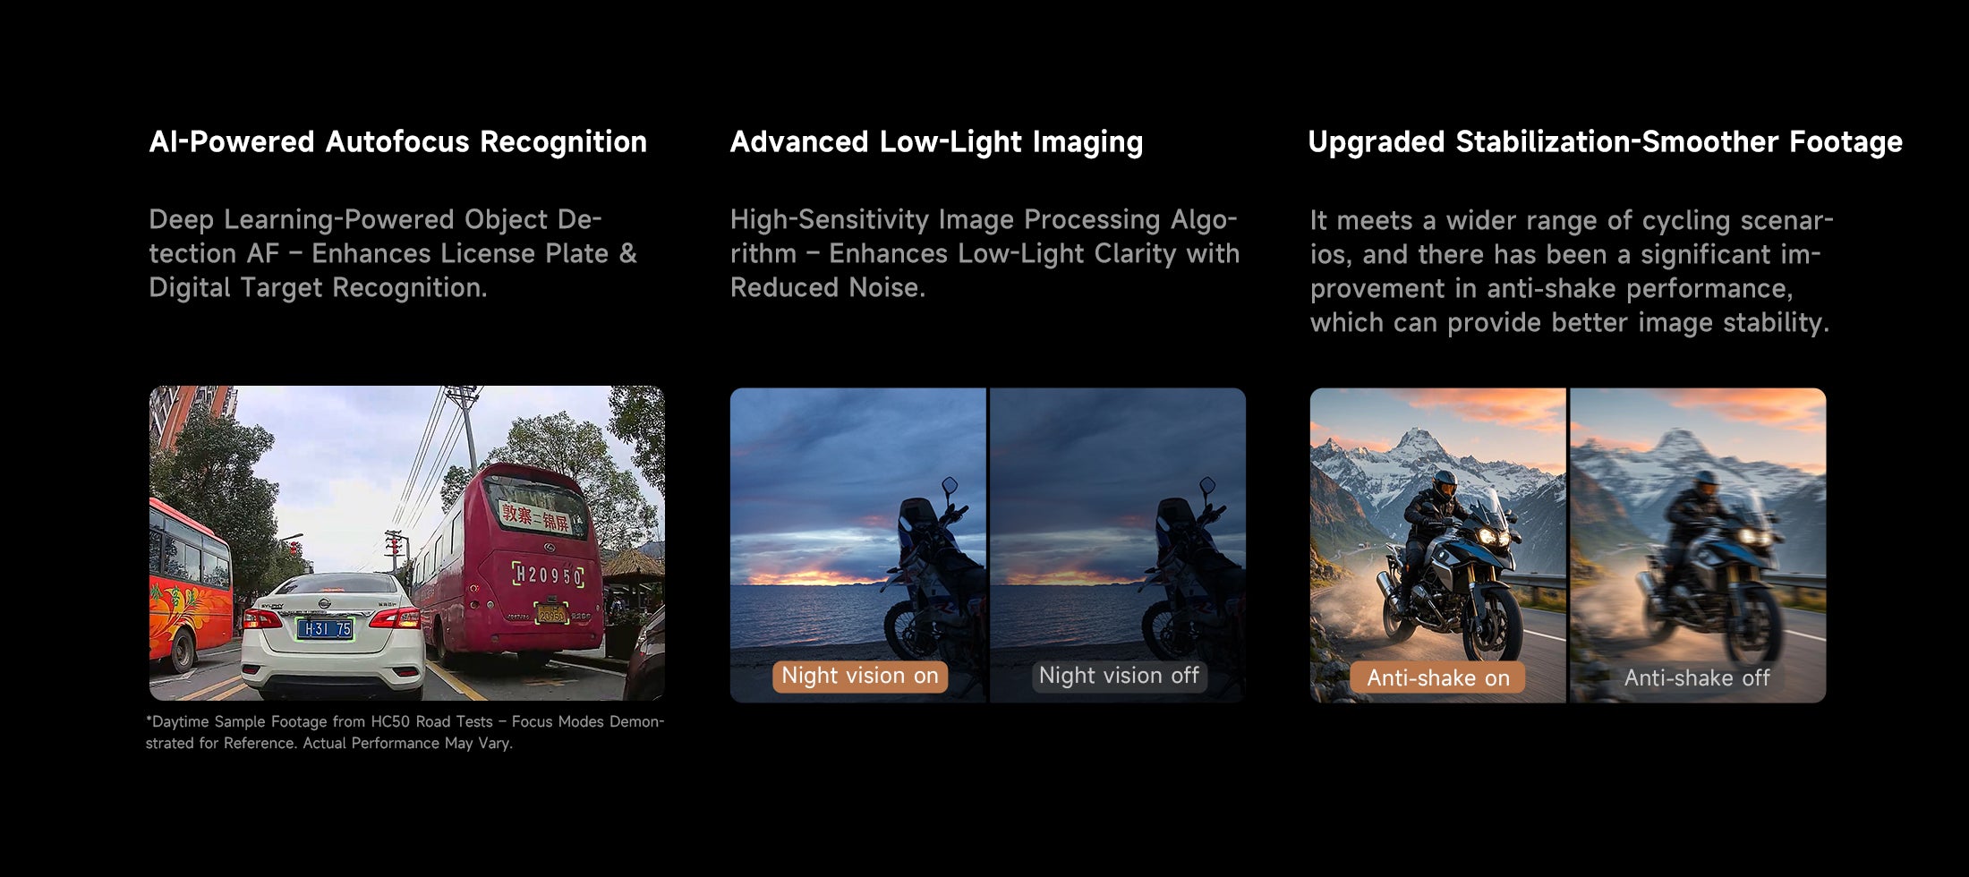This screenshot has height=877, width=1969.
Task: Select the Anti-shake off label
Action: pos(1697,678)
